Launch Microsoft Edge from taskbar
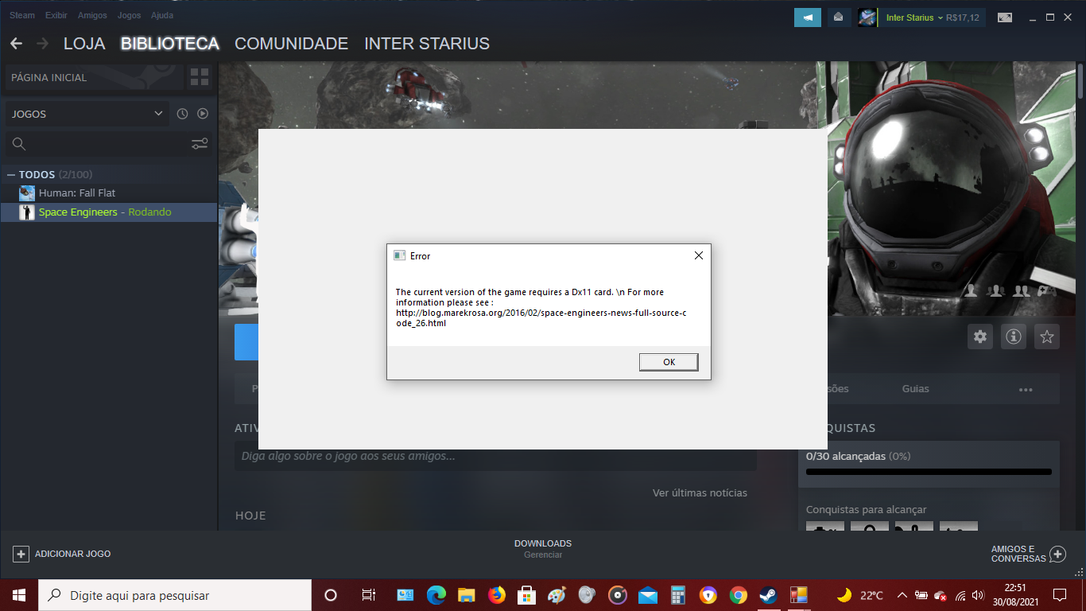The image size is (1086, 611). coord(436,595)
